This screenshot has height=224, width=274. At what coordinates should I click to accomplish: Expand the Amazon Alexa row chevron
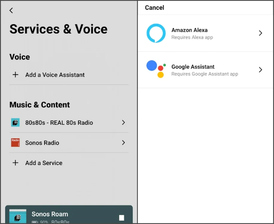click(260, 33)
